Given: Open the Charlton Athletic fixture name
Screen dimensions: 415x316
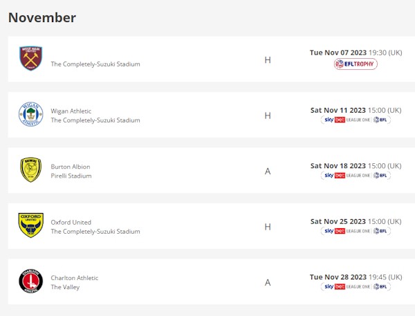Looking at the screenshot, I should [75, 278].
